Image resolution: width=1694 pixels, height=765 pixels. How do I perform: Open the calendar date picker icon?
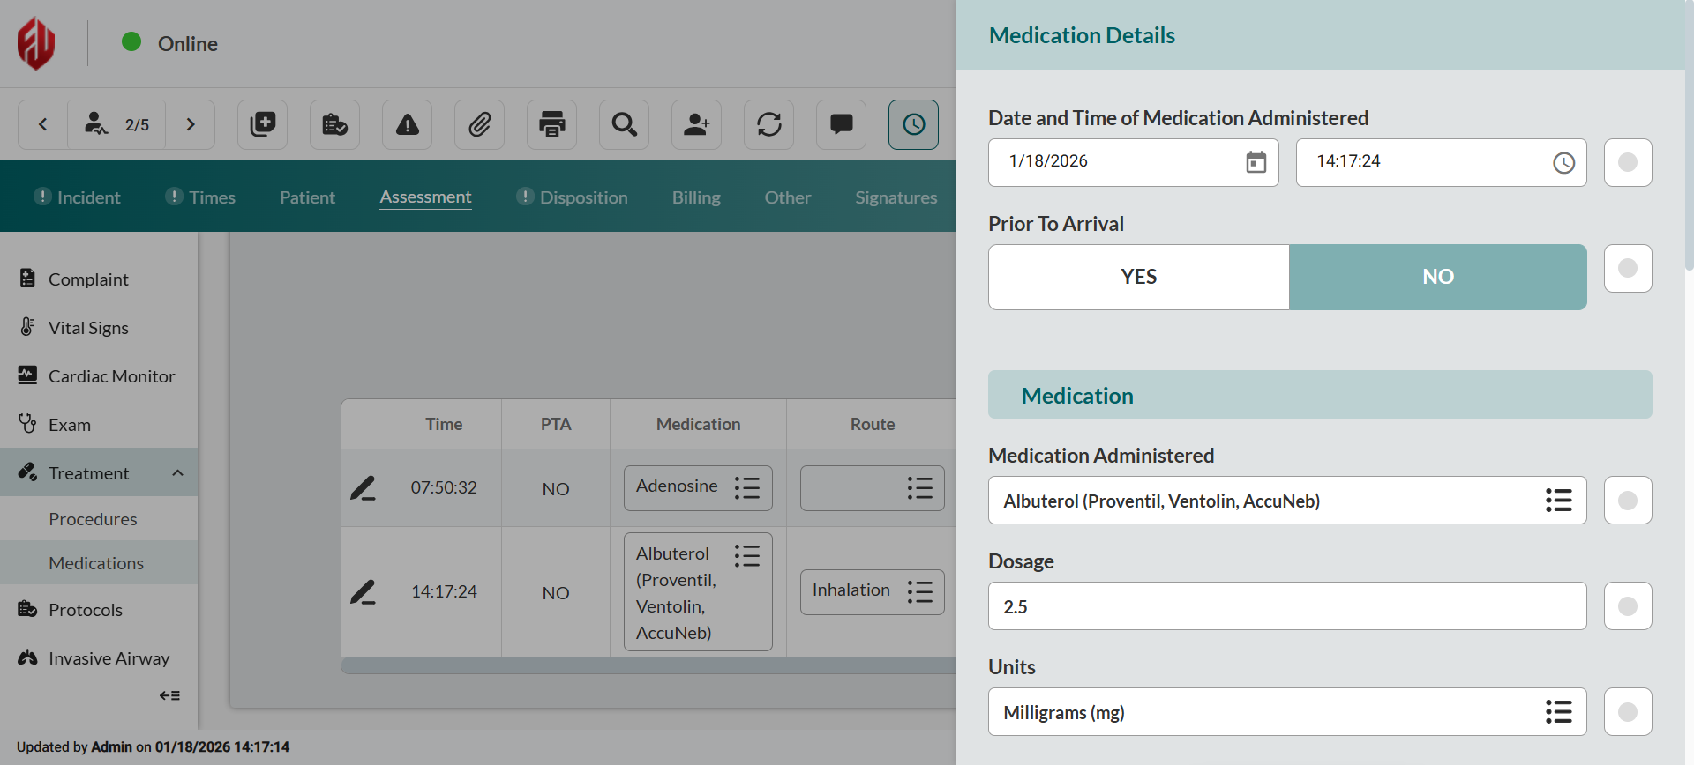click(1256, 162)
